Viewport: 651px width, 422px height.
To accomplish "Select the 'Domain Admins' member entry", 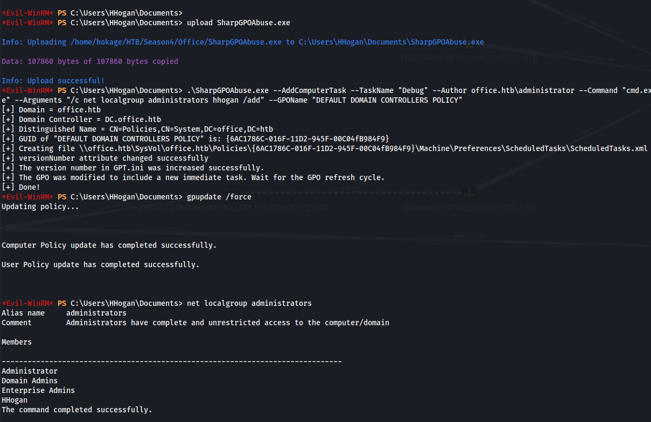I will point(30,381).
